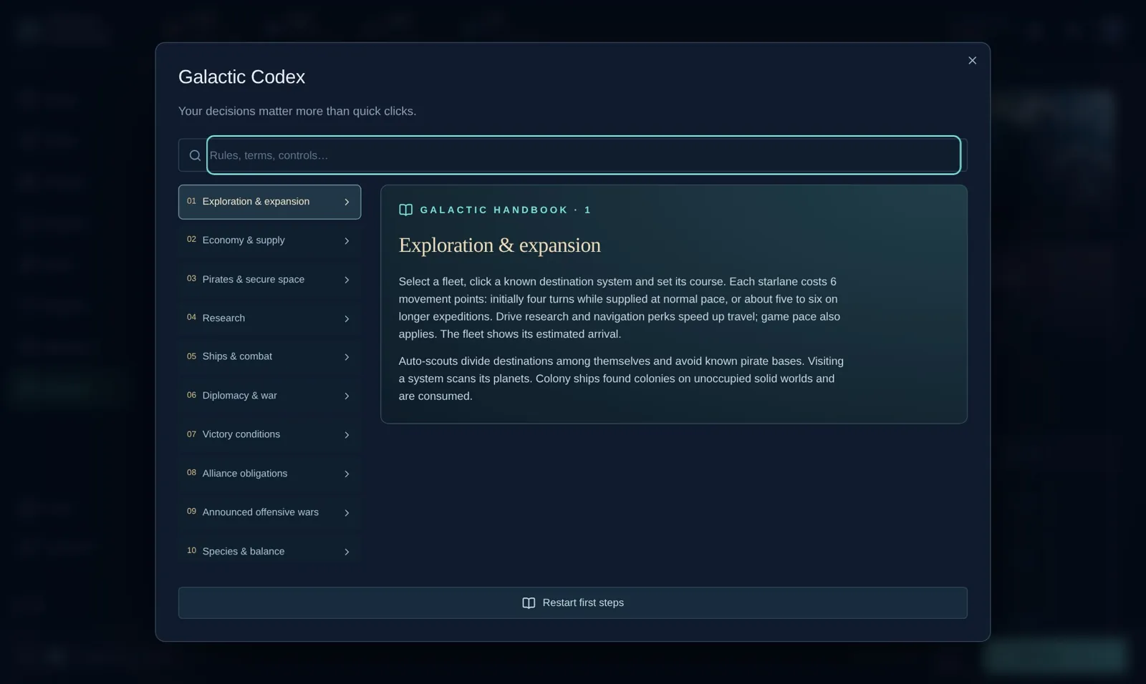Click the GALACTIC HANDBOOK · 1 label
This screenshot has height=684, width=1146.
506,210
